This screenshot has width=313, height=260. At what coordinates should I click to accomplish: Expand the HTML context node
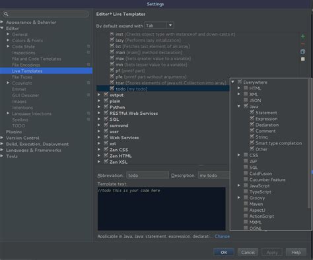tap(239, 88)
